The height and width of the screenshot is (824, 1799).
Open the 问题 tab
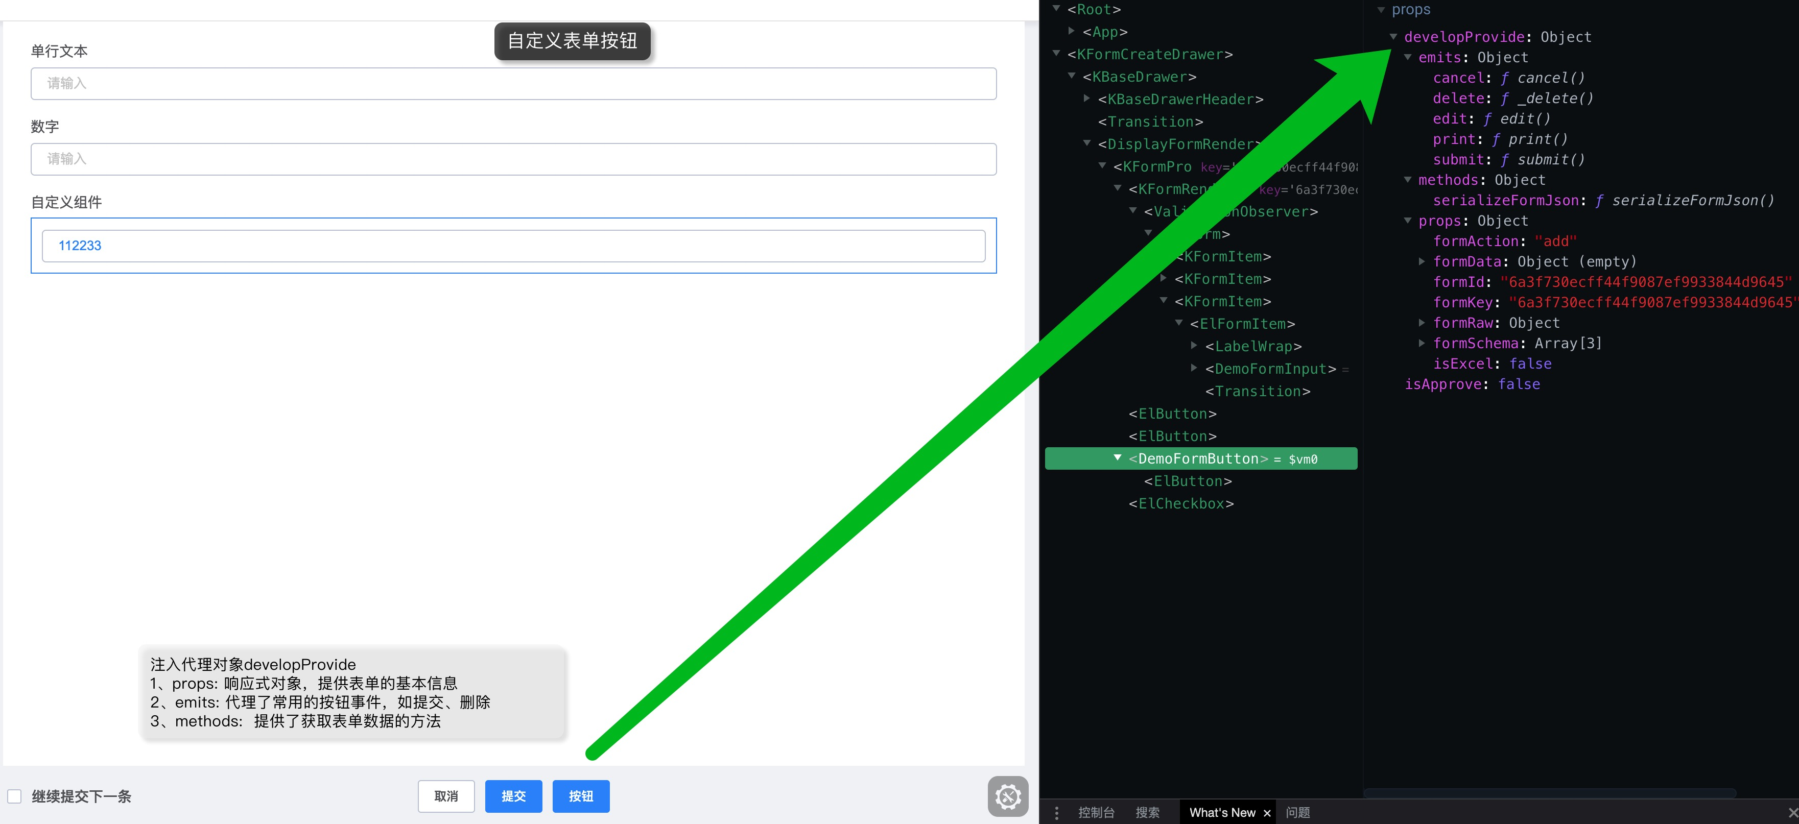coord(1297,813)
